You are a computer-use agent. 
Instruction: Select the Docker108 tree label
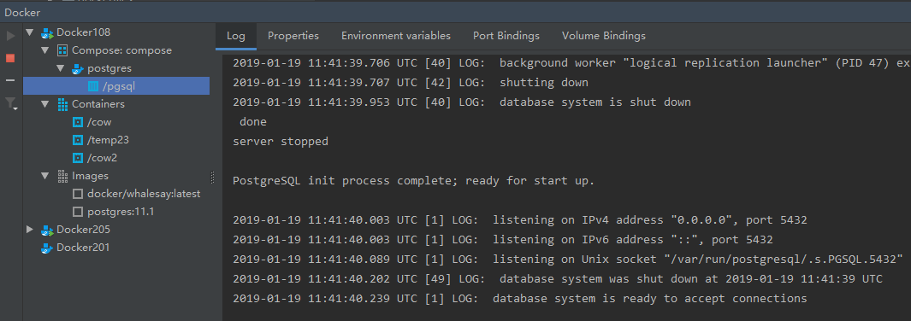point(83,32)
